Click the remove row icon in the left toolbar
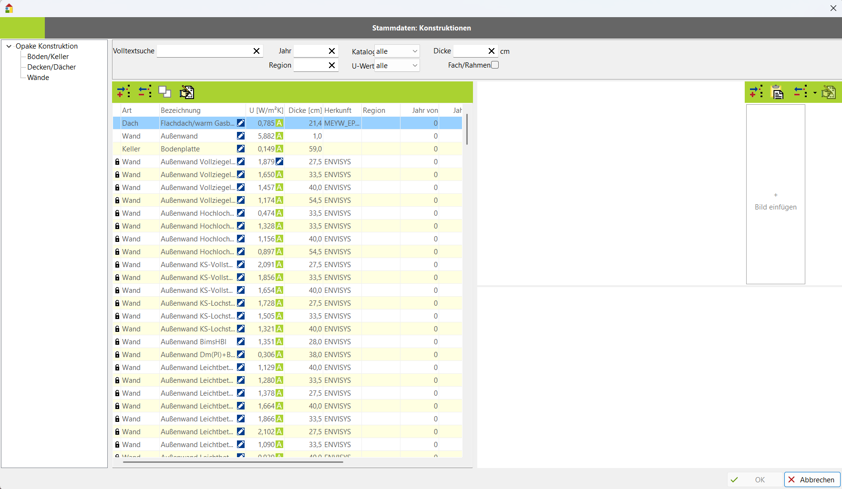Screen dimensions: 842x489 click(144, 92)
